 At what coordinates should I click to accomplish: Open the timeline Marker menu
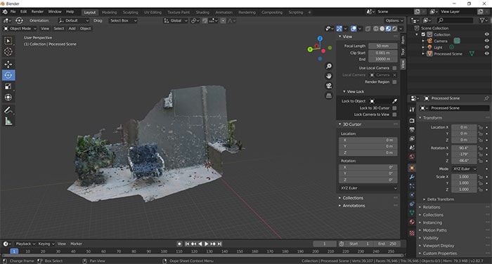point(76,244)
